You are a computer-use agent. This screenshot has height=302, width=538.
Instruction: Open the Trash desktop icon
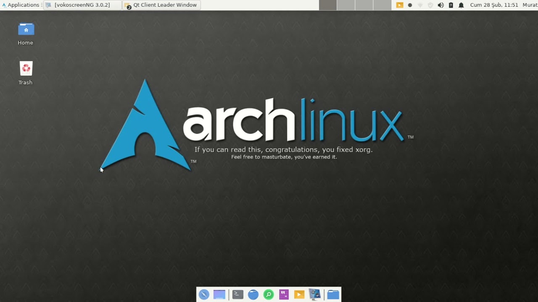click(26, 73)
